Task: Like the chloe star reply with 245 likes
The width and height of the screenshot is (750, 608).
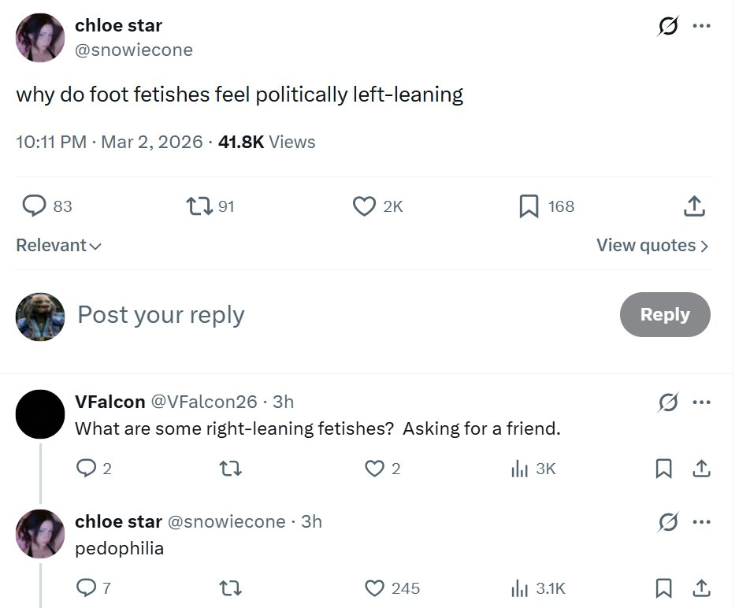Action: coord(375,588)
